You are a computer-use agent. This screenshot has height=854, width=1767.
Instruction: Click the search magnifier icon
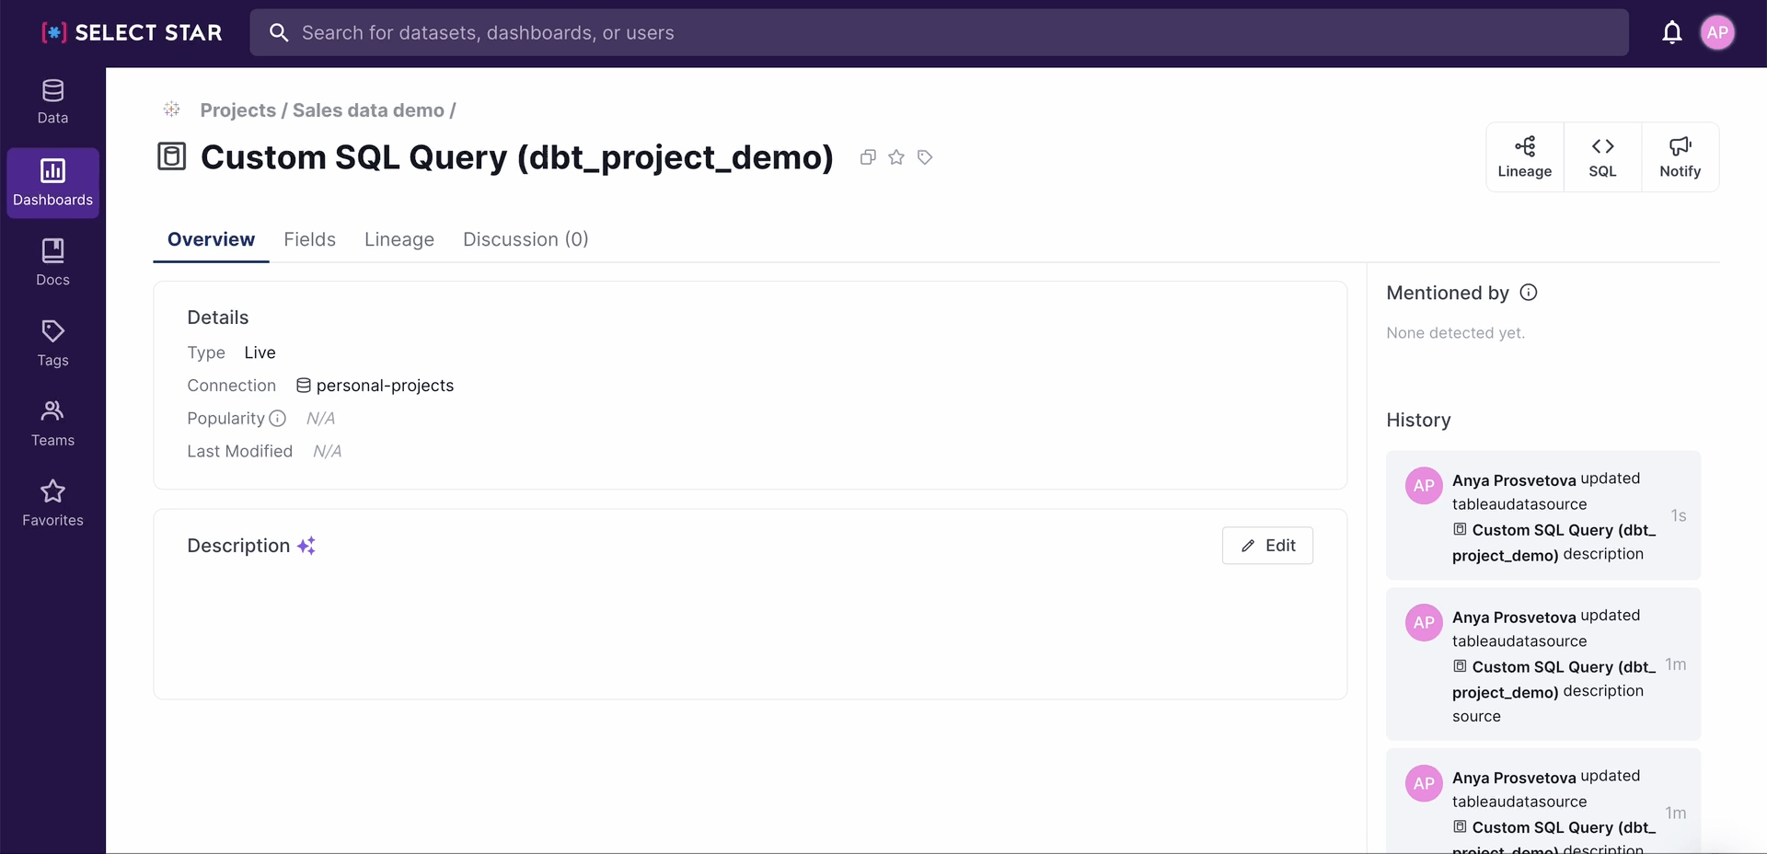pos(278,33)
